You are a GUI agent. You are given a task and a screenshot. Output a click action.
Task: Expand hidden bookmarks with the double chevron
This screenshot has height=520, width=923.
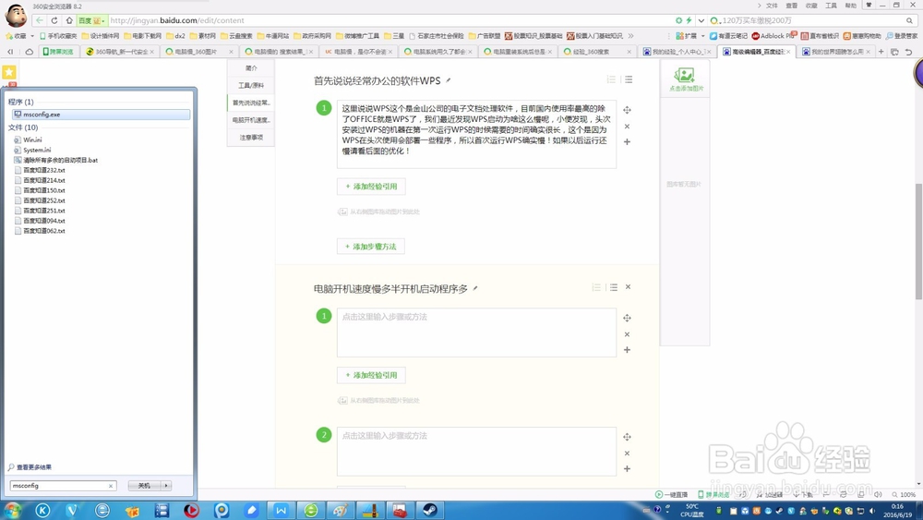tap(630, 36)
